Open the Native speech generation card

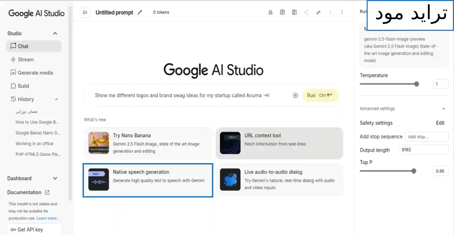[x=148, y=180]
